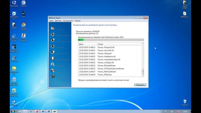Image resolution: width=201 pixels, height=113 pixels.
Task: Select the row Поиск...EP64.exe
Action: (110, 75)
